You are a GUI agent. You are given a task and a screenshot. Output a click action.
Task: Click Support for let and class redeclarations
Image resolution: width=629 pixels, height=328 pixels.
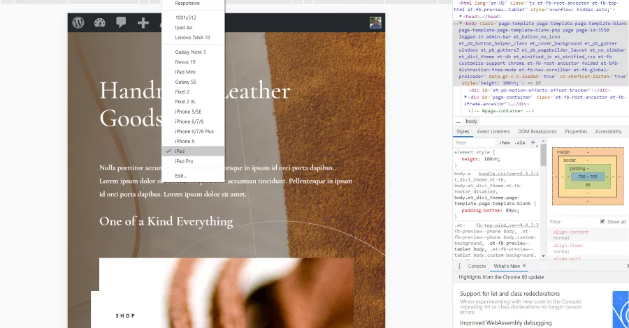(x=509, y=294)
